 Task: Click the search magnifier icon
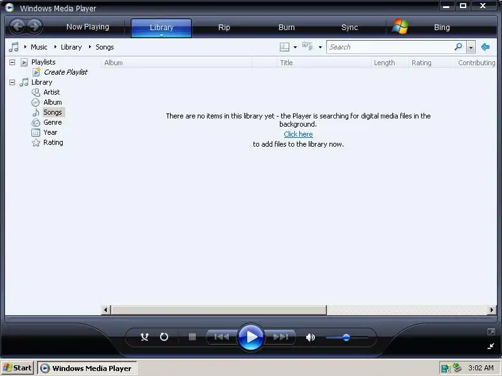click(x=459, y=47)
